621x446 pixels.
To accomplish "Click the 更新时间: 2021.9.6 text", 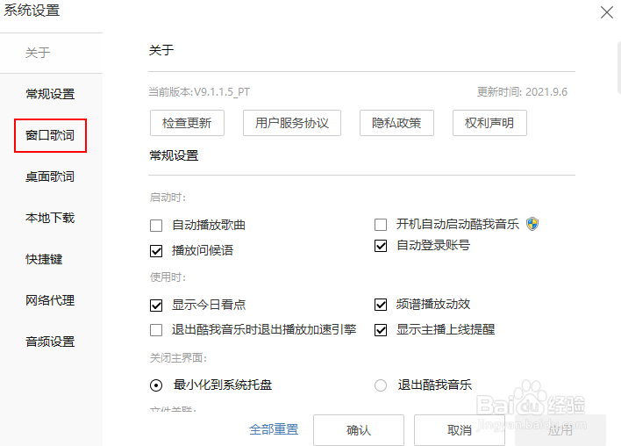I will tap(522, 92).
